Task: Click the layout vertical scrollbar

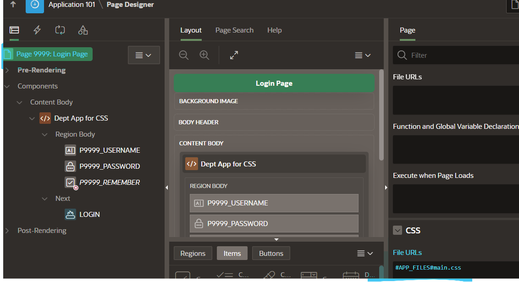Action: pyautogui.click(x=381, y=115)
